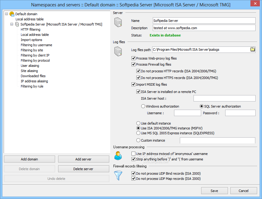The width and height of the screenshot is (262, 199).
Task: Click the funnel icon in Firewall records filtering
Action: [118, 176]
